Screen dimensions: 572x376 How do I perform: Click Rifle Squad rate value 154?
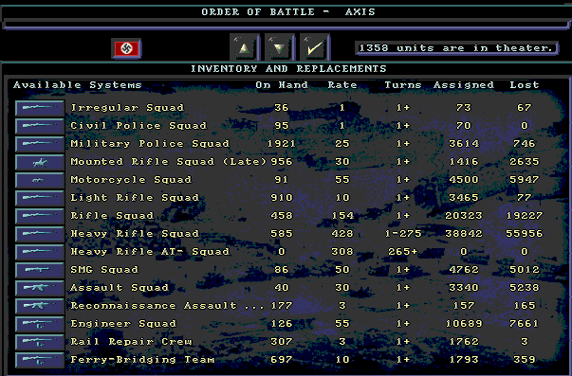(342, 216)
